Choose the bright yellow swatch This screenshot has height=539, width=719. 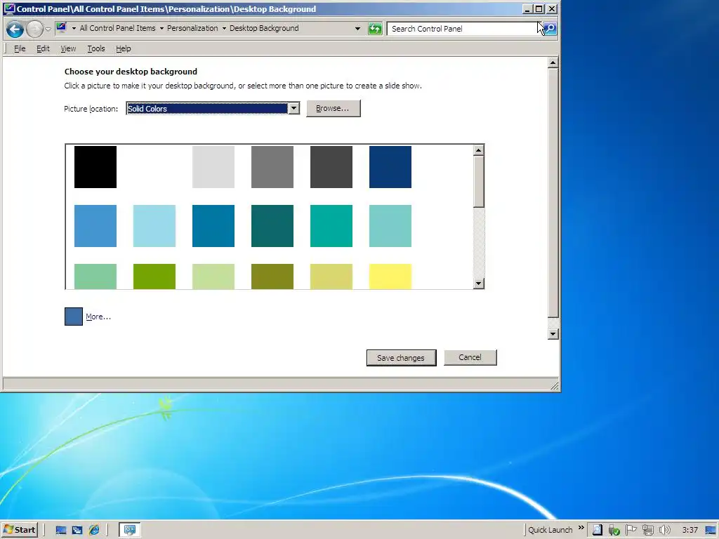tap(390, 277)
